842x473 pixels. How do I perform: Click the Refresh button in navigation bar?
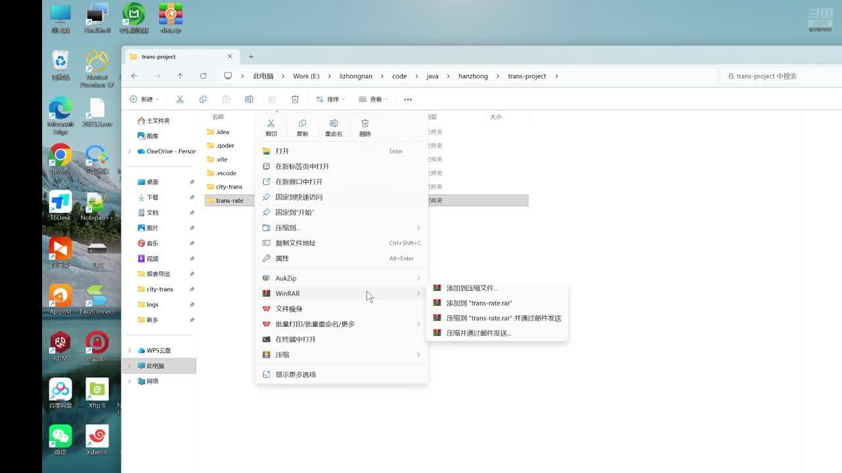203,76
